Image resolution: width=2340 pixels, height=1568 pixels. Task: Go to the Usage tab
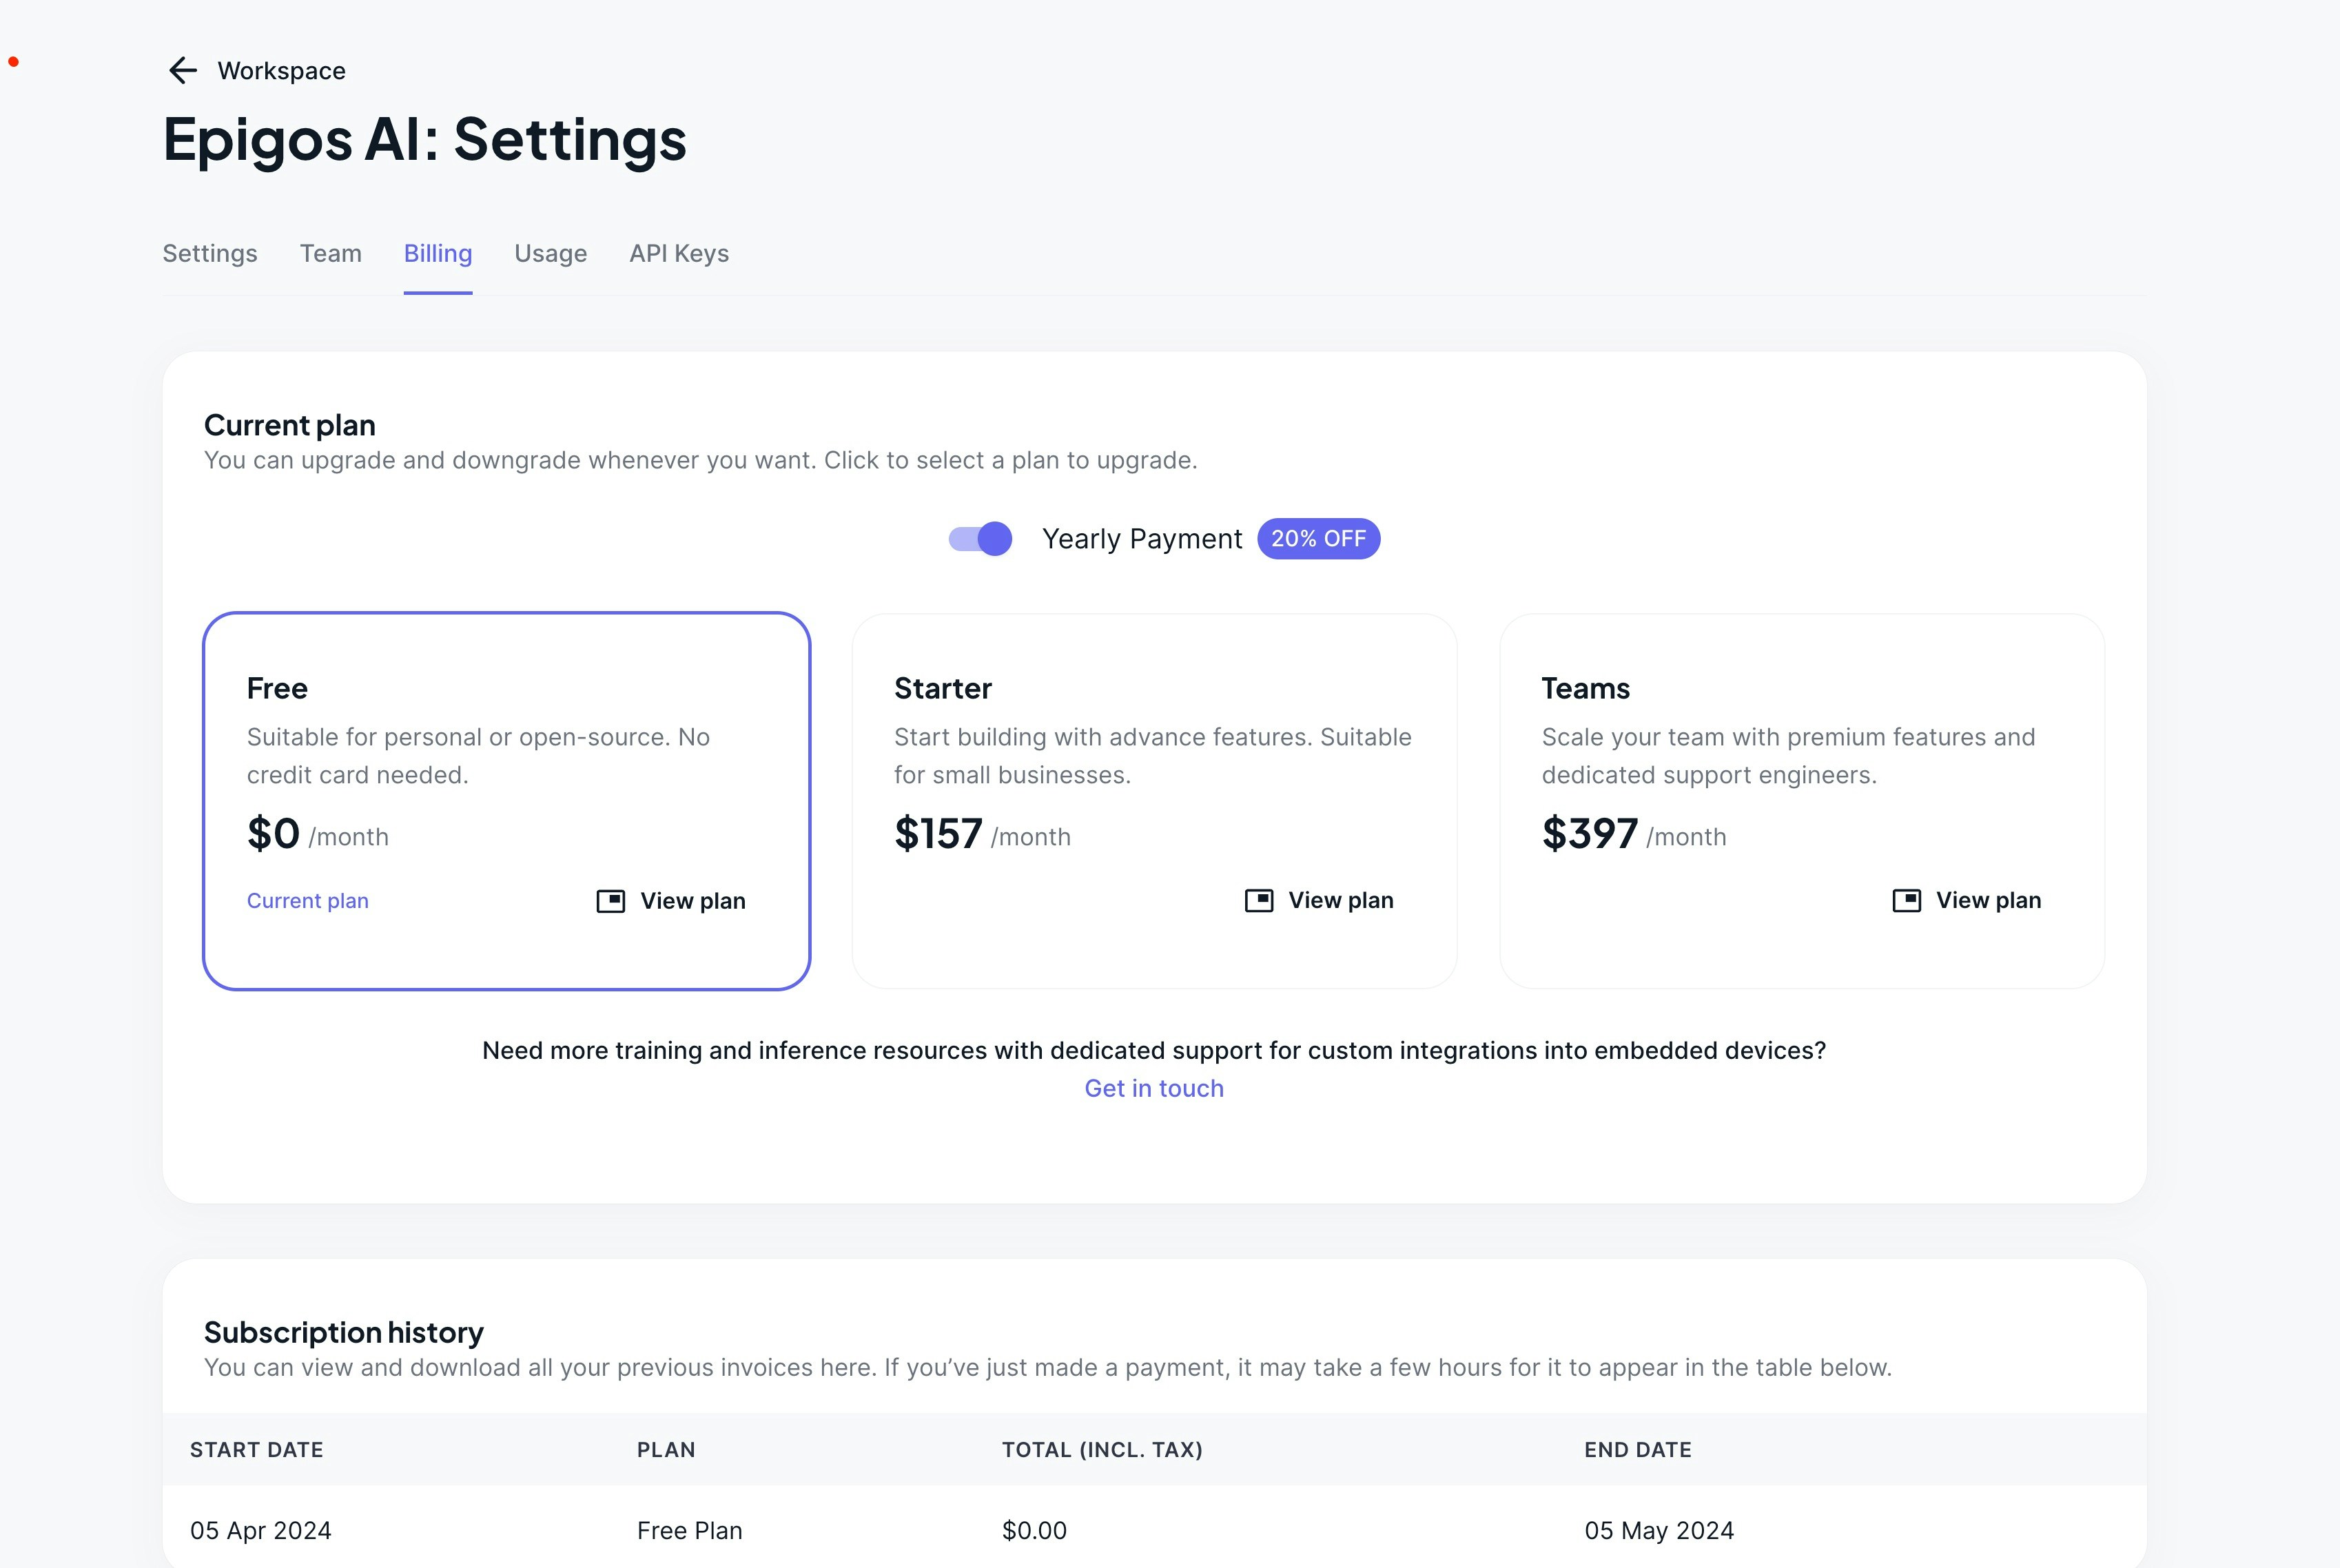550,253
